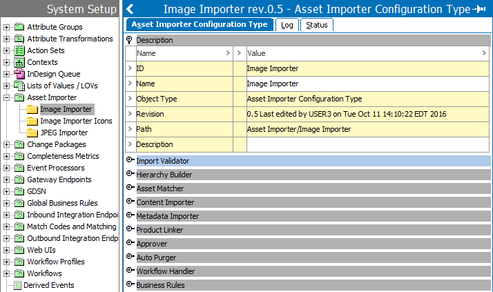Click the Contexts hierarchy icon
This screenshot has height=292, width=493.
pyautogui.click(x=19, y=62)
